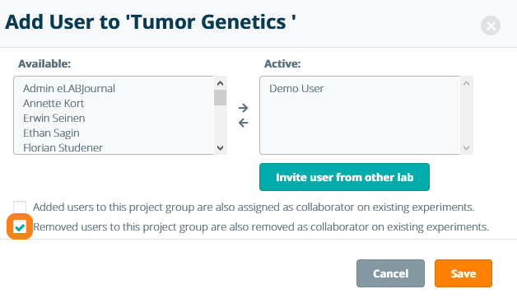Click Available list scroll down arrow

[221, 148]
